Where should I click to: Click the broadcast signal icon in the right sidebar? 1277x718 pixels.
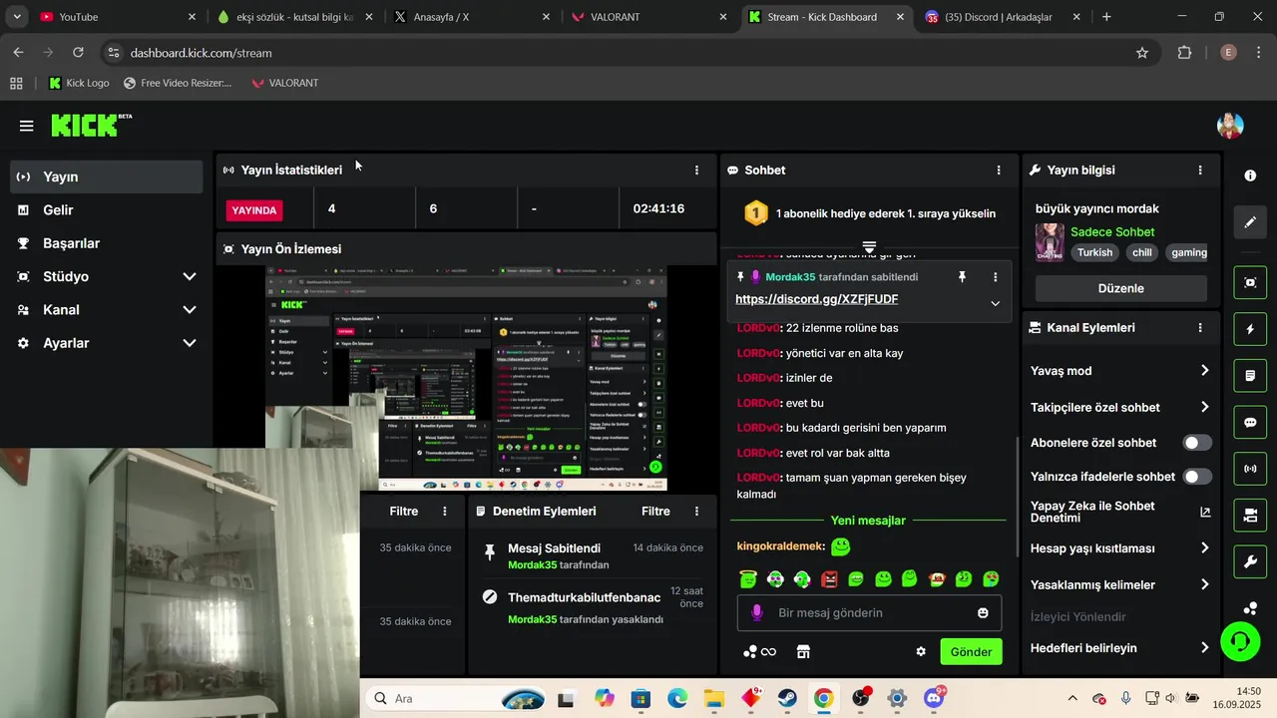click(1250, 469)
